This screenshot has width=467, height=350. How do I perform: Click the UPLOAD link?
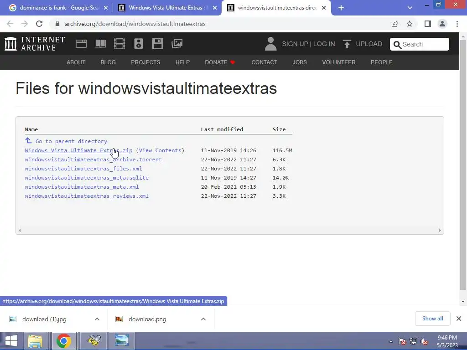[x=368, y=44]
